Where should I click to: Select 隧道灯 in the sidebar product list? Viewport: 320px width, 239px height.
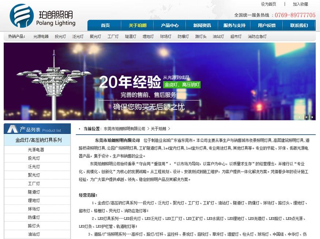34,192
